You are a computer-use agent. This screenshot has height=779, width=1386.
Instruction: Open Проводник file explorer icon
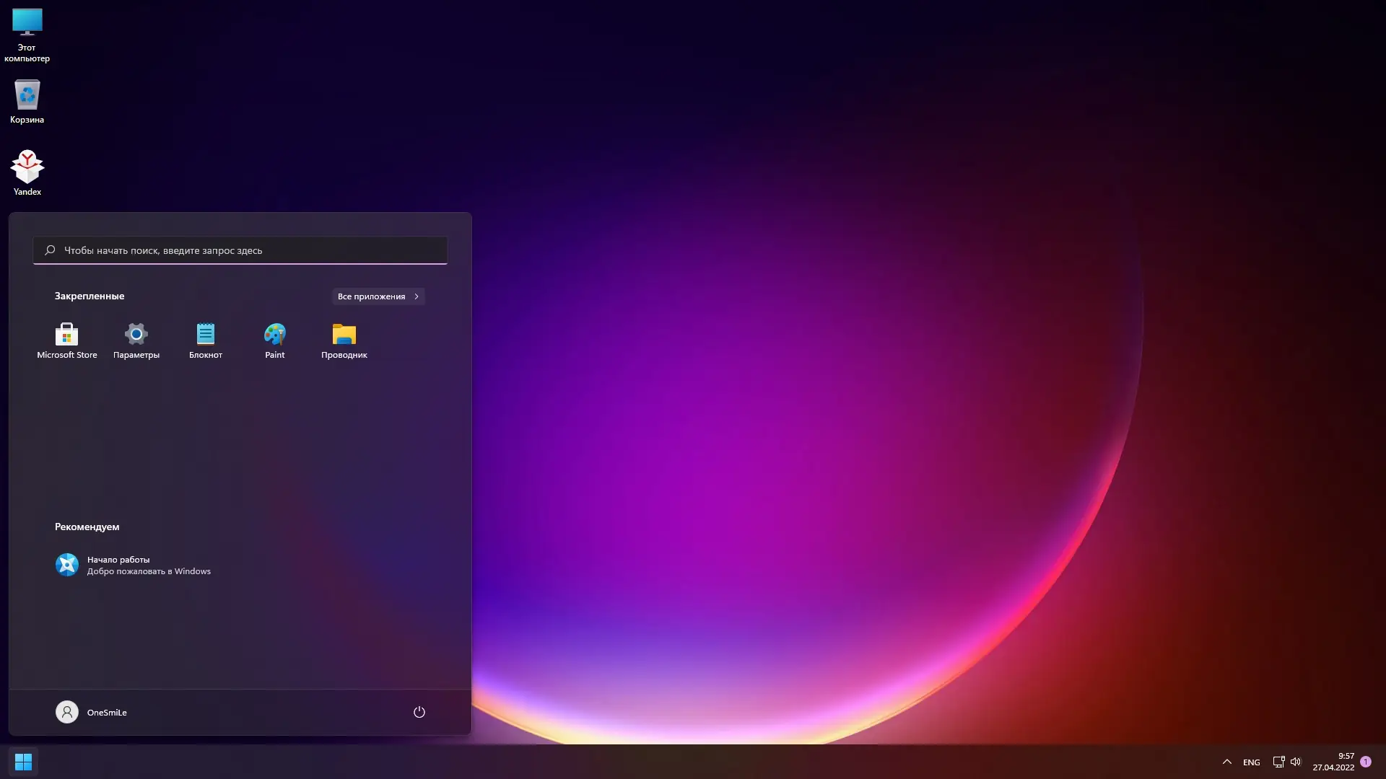click(344, 340)
